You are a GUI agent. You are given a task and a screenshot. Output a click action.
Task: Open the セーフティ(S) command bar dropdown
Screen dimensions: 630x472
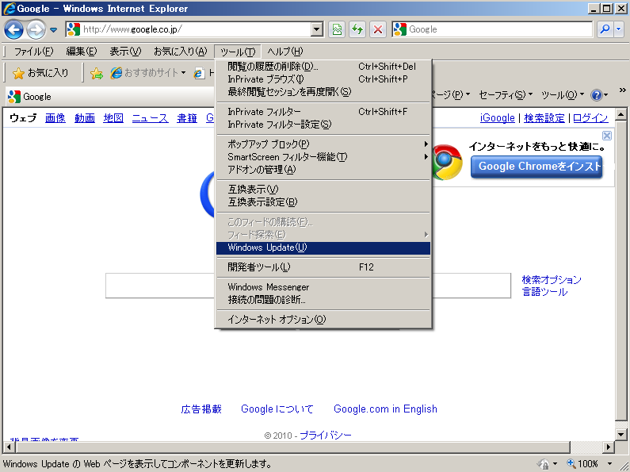pyautogui.click(x=506, y=95)
